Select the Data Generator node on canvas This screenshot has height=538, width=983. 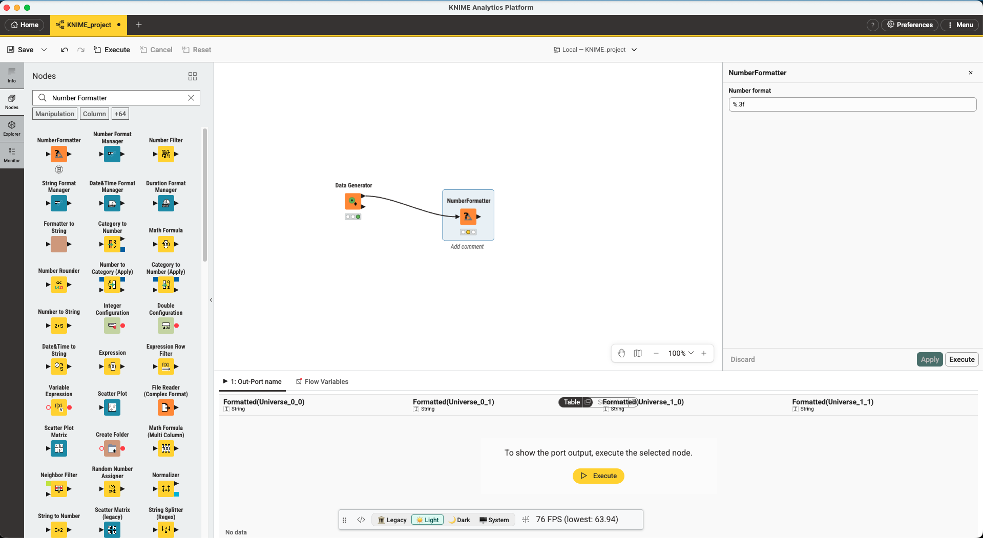353,202
